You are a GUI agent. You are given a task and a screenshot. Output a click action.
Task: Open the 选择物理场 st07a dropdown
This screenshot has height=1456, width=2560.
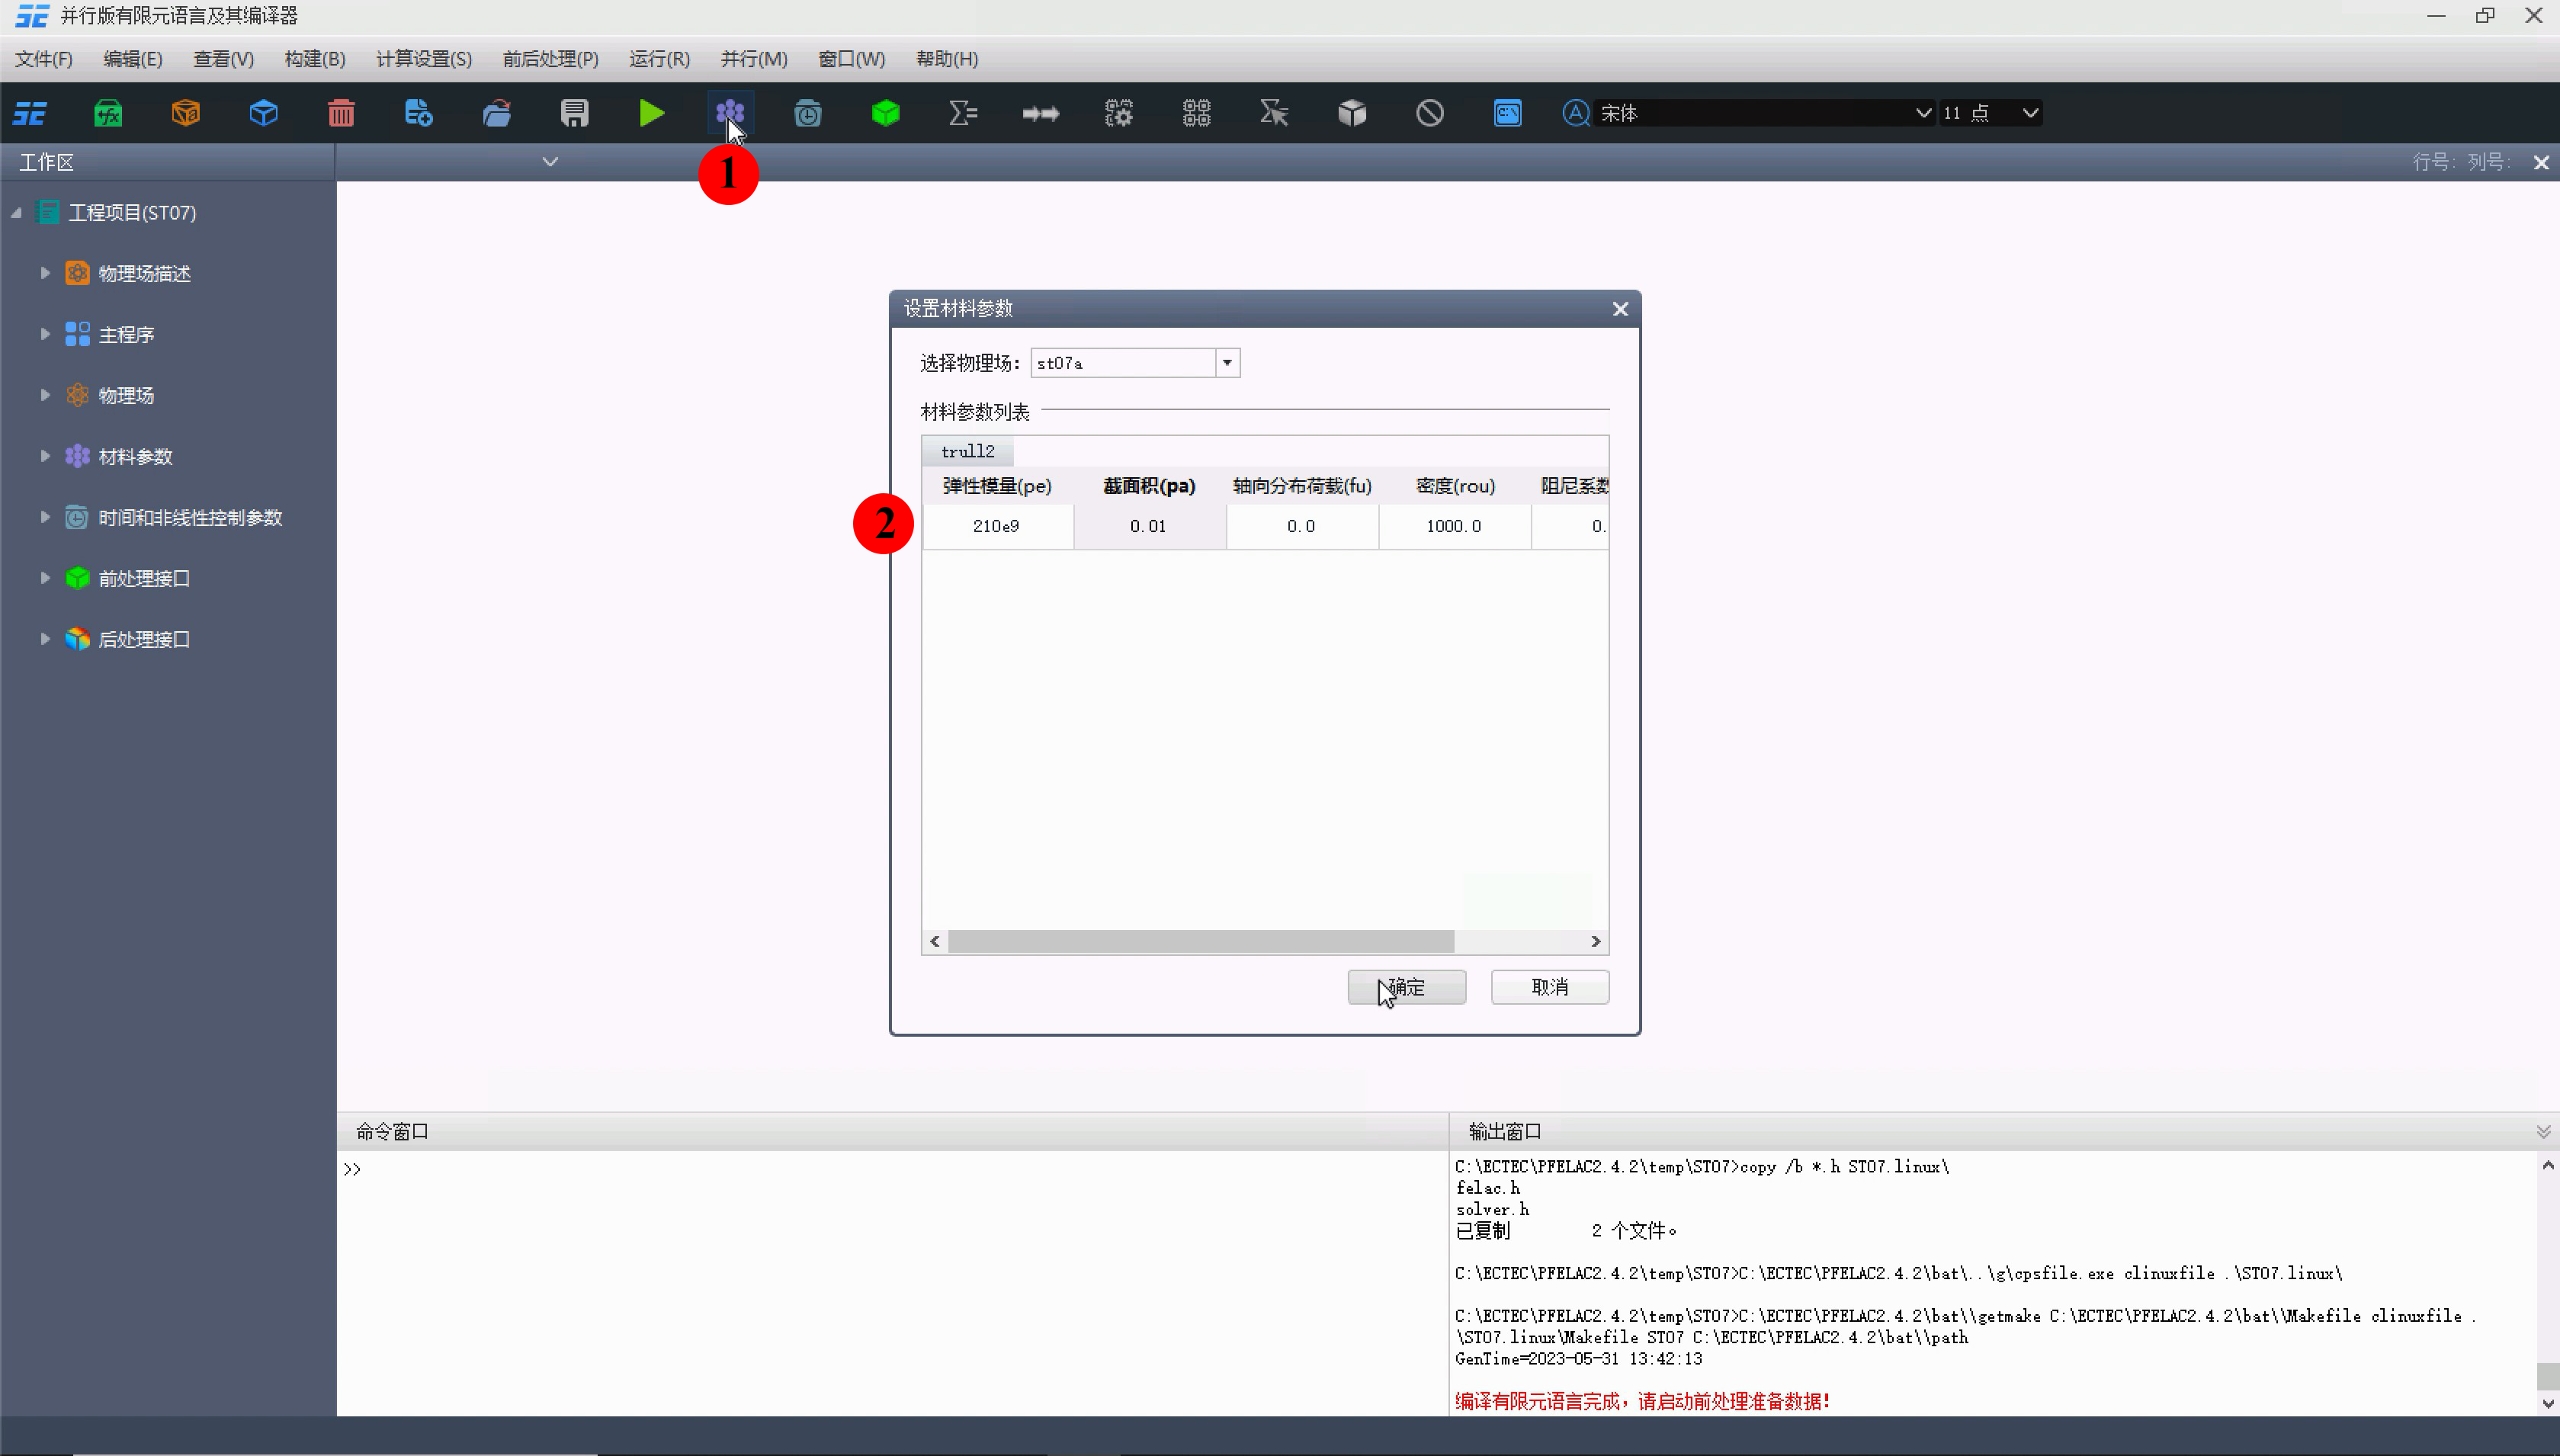1227,363
